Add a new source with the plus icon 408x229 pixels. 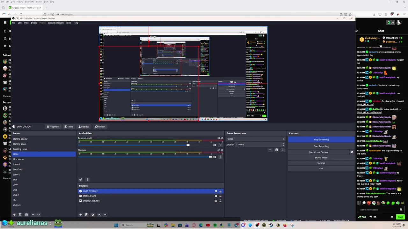coord(81,215)
